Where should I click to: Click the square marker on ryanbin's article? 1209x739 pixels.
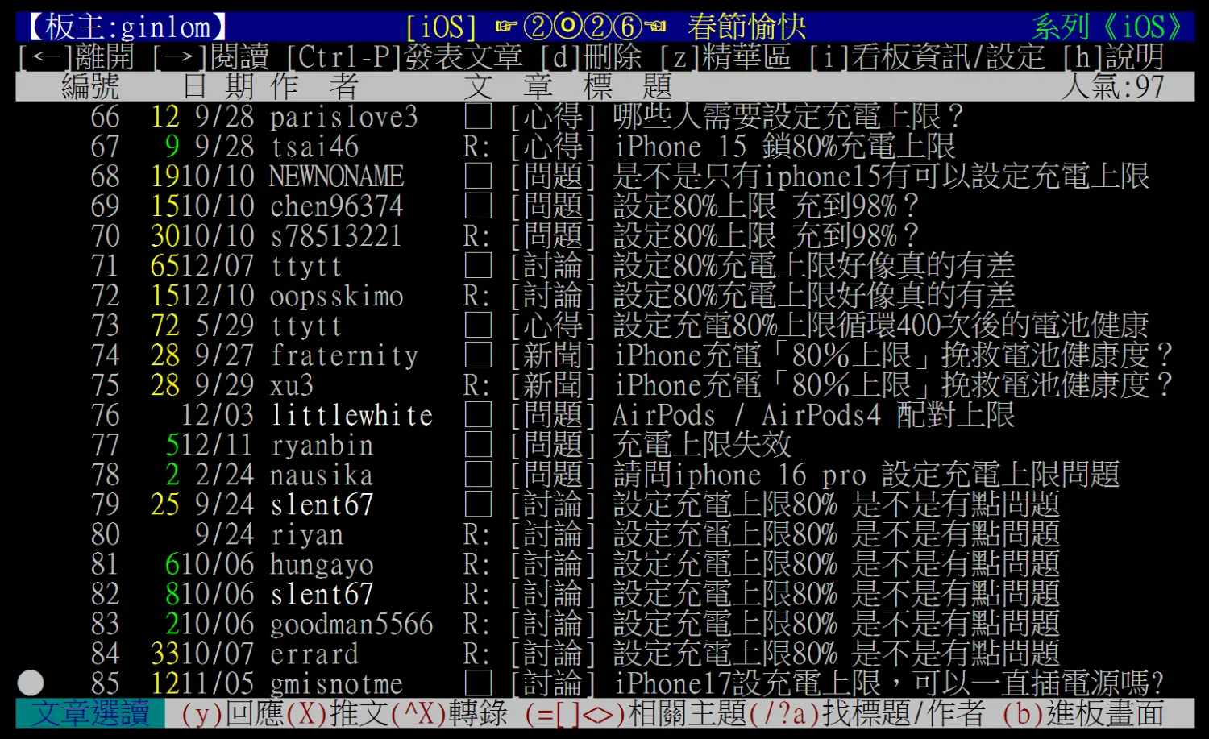[x=478, y=445]
